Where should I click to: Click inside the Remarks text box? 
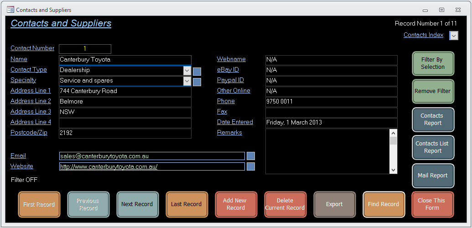(327, 151)
